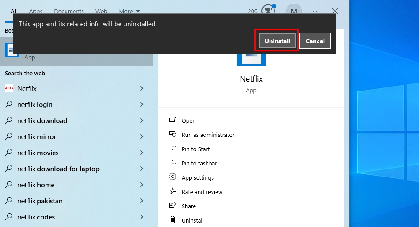Click the Pin to Start pin icon
419x227 pixels.
173,148
